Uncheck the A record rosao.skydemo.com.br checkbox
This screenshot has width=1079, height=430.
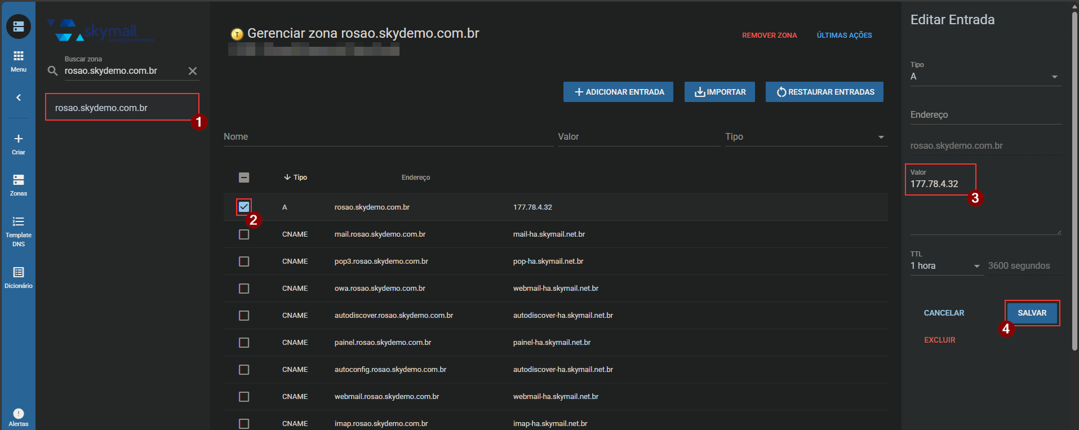pos(244,207)
